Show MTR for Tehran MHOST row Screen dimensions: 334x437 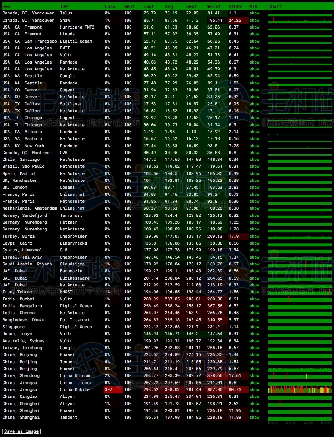tap(254, 292)
